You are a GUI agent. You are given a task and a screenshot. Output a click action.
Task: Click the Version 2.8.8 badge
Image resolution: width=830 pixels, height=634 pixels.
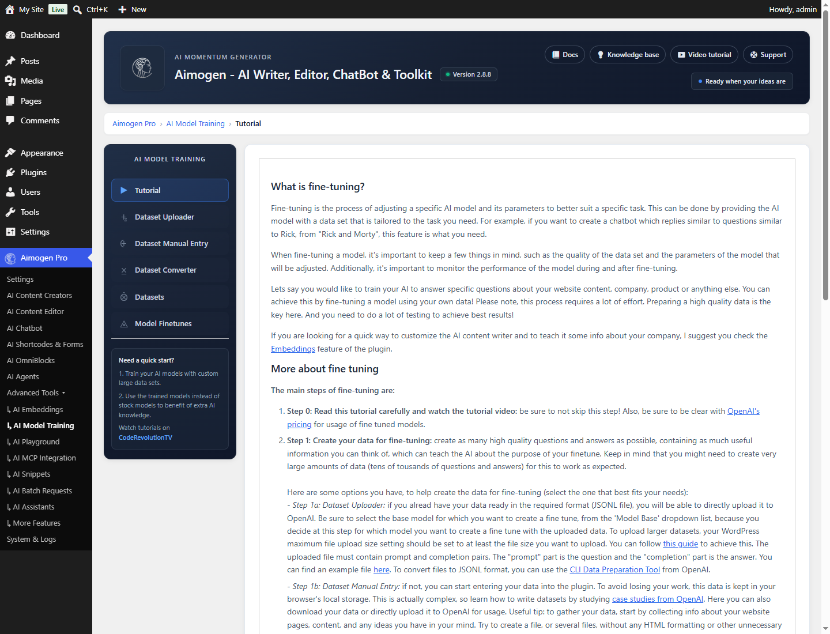point(469,74)
